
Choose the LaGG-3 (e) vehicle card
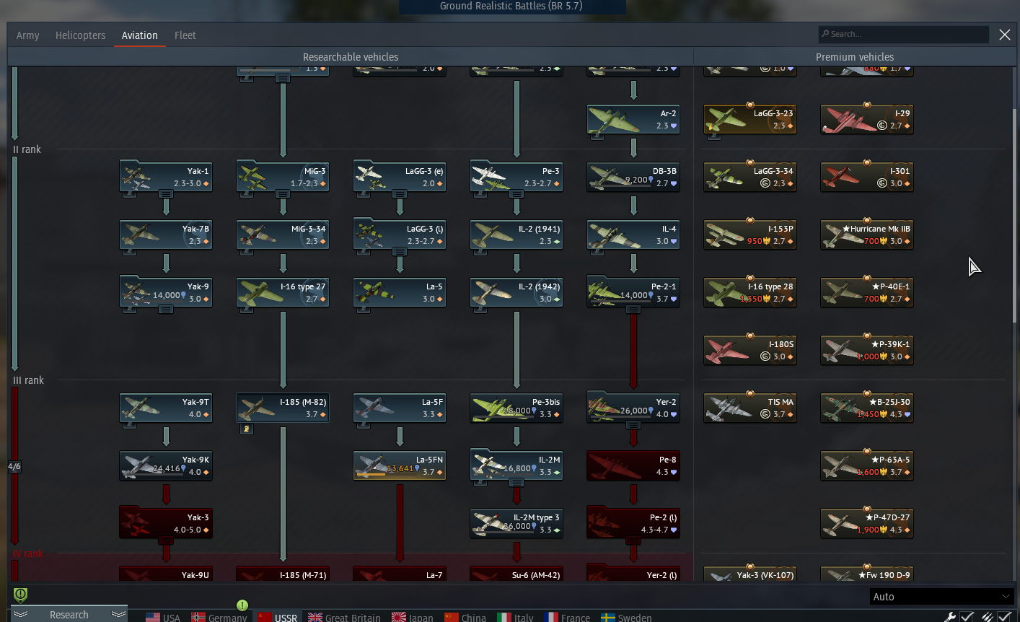pyautogui.click(x=400, y=177)
